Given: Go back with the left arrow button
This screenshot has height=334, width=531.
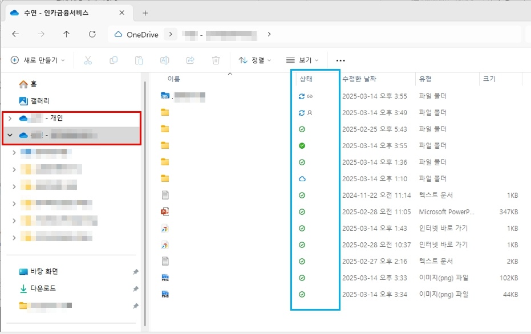Looking at the screenshot, I should point(15,34).
